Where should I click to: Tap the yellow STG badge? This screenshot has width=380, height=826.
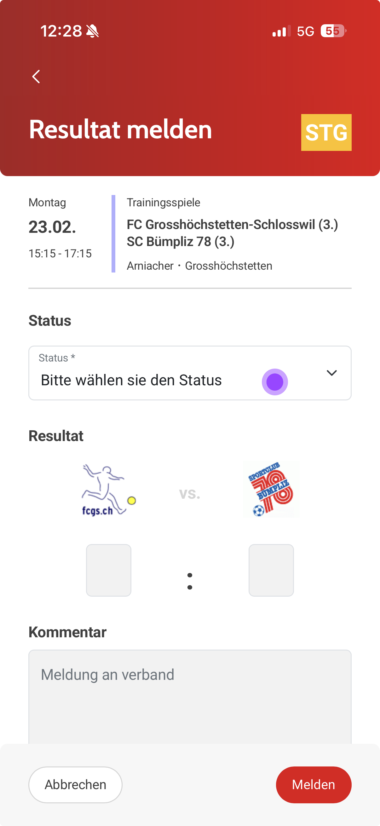[x=326, y=132]
